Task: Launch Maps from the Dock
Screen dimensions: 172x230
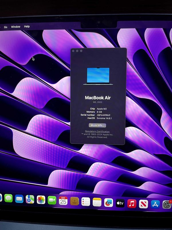Action: pos(30,199)
